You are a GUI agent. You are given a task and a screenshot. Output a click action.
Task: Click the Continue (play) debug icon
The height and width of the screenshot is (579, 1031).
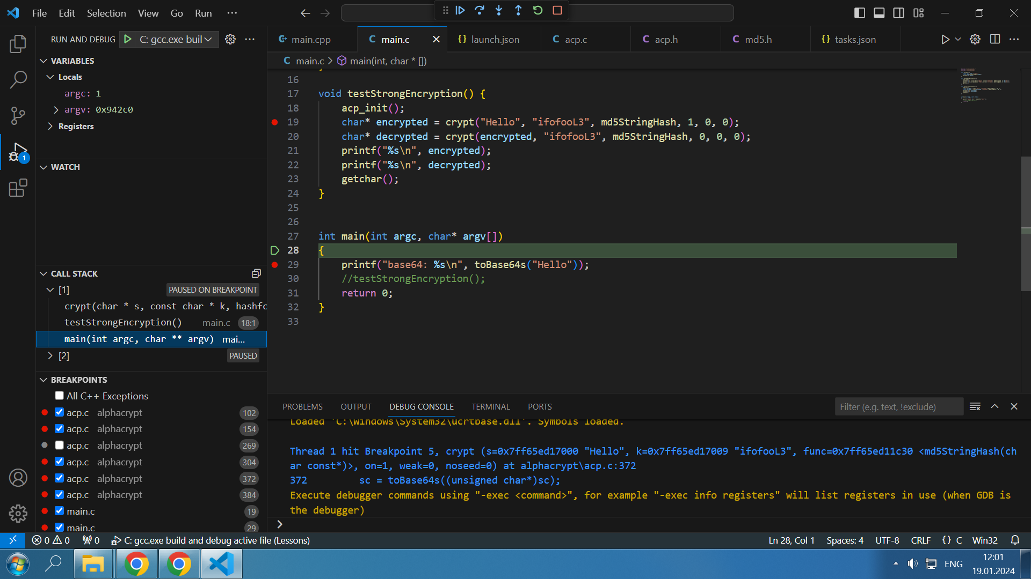tap(460, 11)
